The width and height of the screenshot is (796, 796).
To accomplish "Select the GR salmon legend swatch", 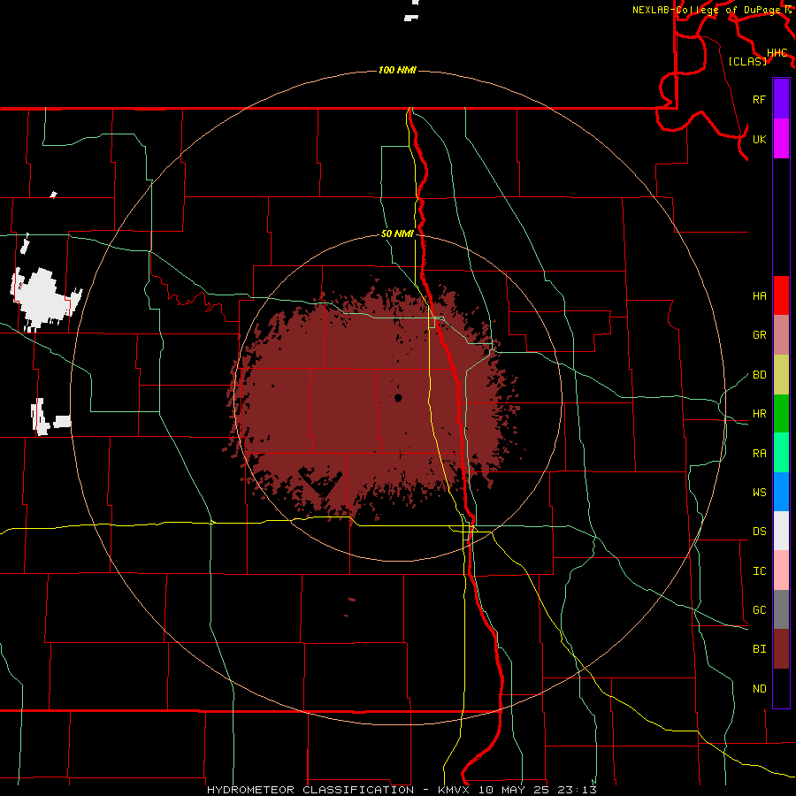I will tap(781, 335).
